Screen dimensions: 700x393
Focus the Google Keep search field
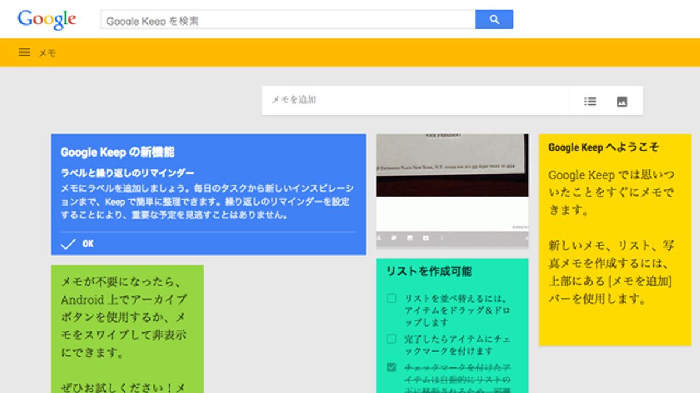(288, 19)
